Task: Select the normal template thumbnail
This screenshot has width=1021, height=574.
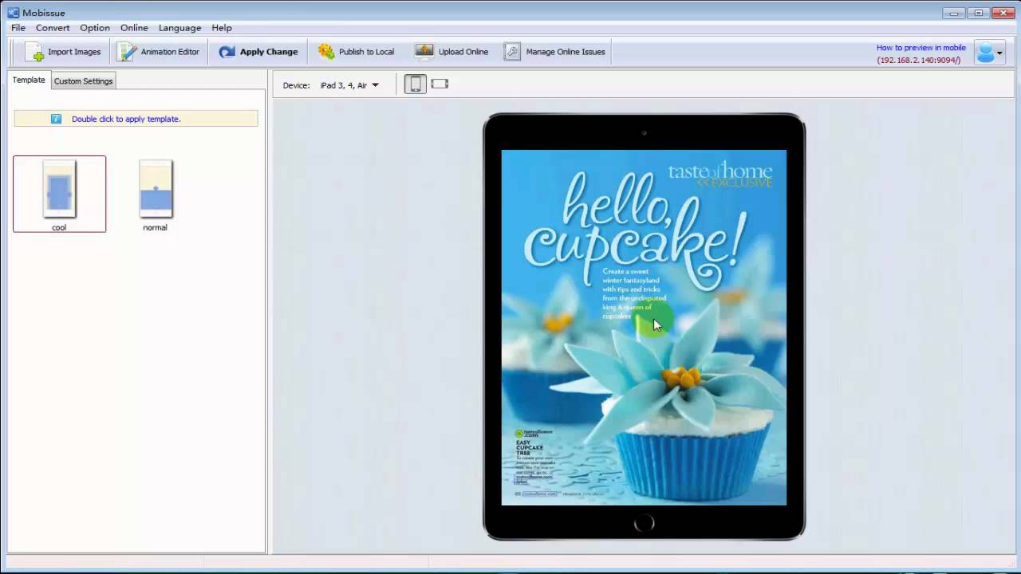Action: (156, 195)
